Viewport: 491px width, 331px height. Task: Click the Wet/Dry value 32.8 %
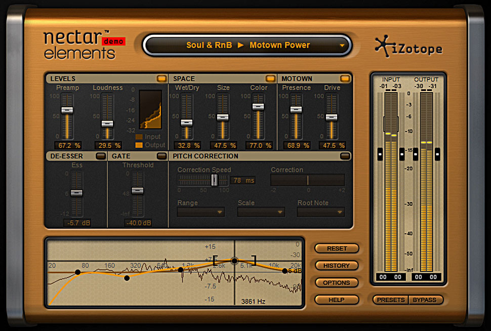pos(188,146)
